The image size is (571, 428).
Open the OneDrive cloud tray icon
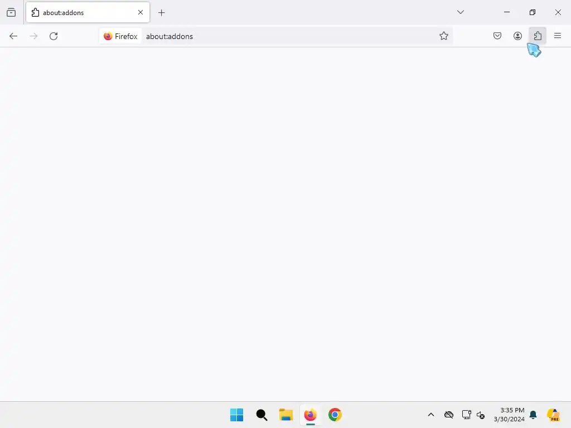tap(449, 415)
